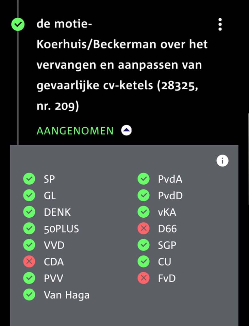Click the green check next to PvdA
Viewport: 249px width, 326px height.
pyautogui.click(x=144, y=179)
